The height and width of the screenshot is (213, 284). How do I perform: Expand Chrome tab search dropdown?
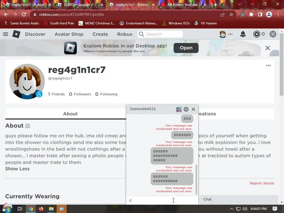(239, 4)
